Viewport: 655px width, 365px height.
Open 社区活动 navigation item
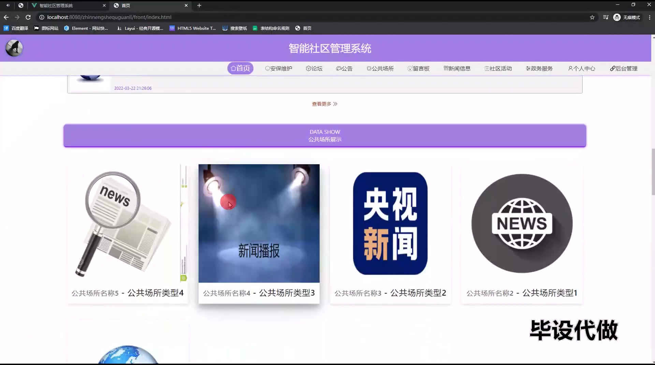tap(498, 68)
